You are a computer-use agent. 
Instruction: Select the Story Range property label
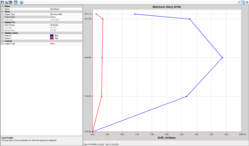(x=10, y=25)
